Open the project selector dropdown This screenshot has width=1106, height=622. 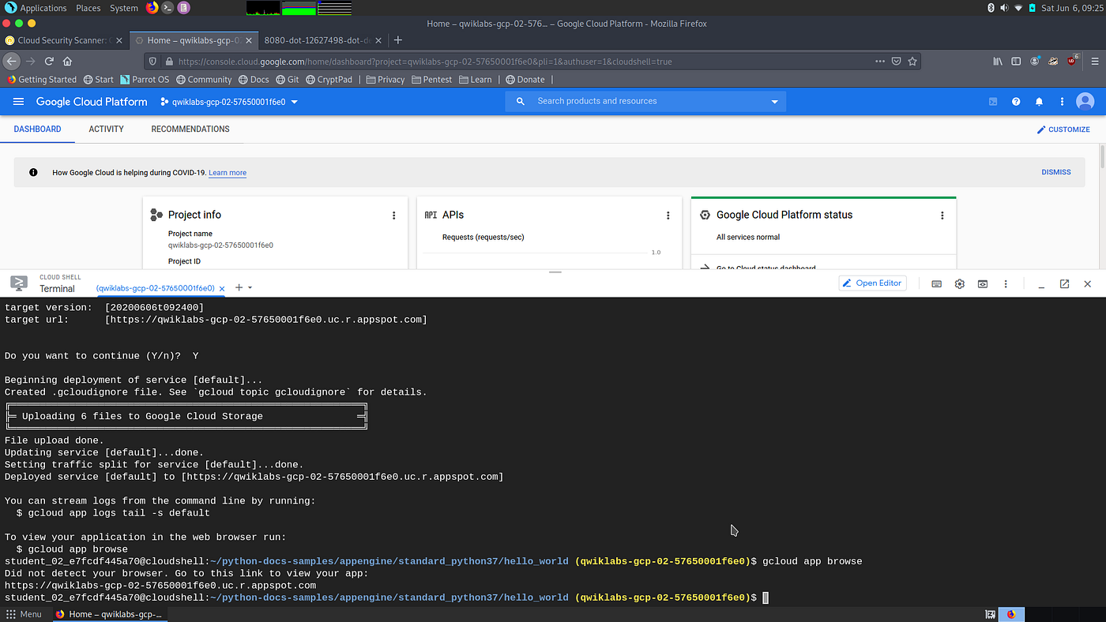pyautogui.click(x=228, y=101)
